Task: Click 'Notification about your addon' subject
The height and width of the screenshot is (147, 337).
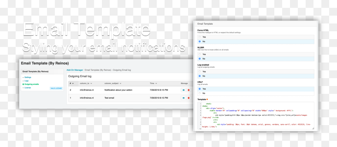Action: pyautogui.click(x=118, y=90)
